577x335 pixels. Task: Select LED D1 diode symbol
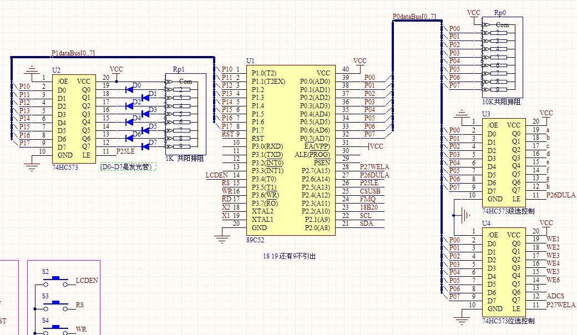point(145,98)
